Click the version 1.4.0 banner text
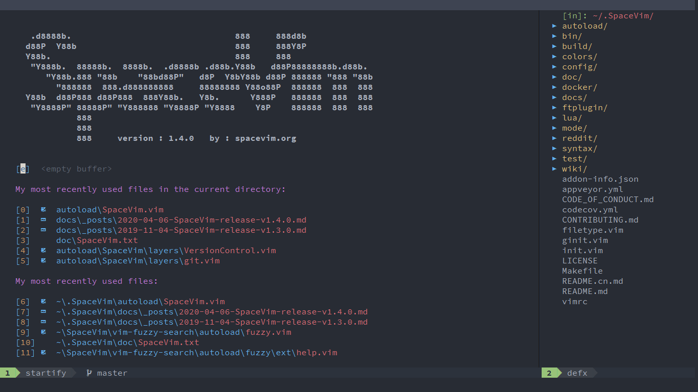This screenshot has width=698, height=392. point(155,138)
